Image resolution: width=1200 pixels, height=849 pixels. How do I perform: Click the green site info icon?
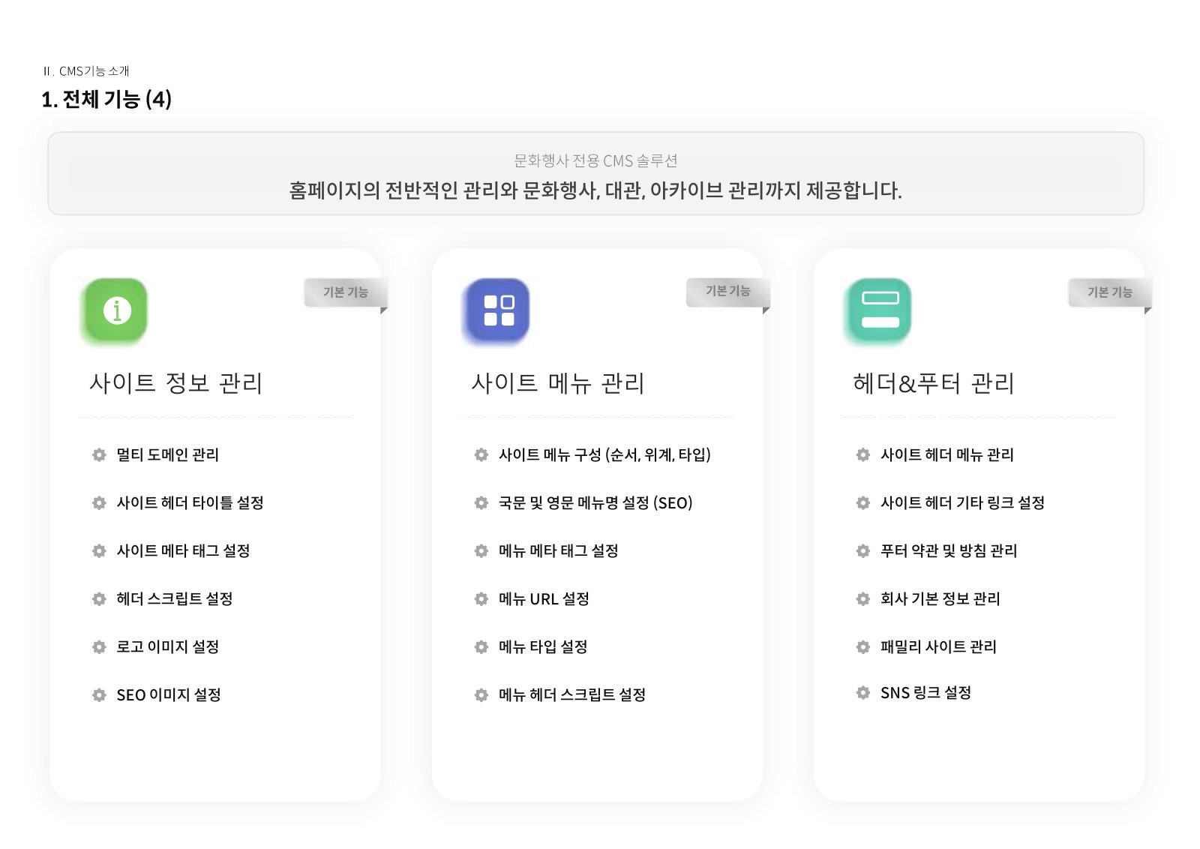(115, 310)
